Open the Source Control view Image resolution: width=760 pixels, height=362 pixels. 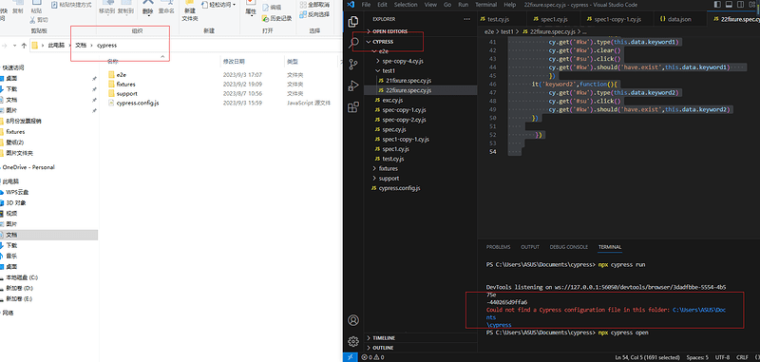tap(353, 65)
